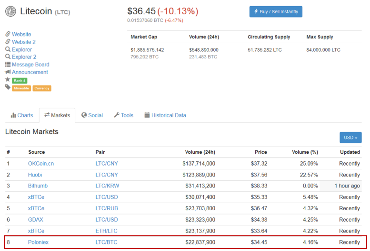370x251 pixels.
Task: Click the Price column header
Action: point(261,152)
